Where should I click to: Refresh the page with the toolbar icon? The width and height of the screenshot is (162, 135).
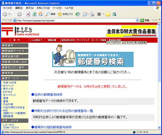[x=34, y=14]
